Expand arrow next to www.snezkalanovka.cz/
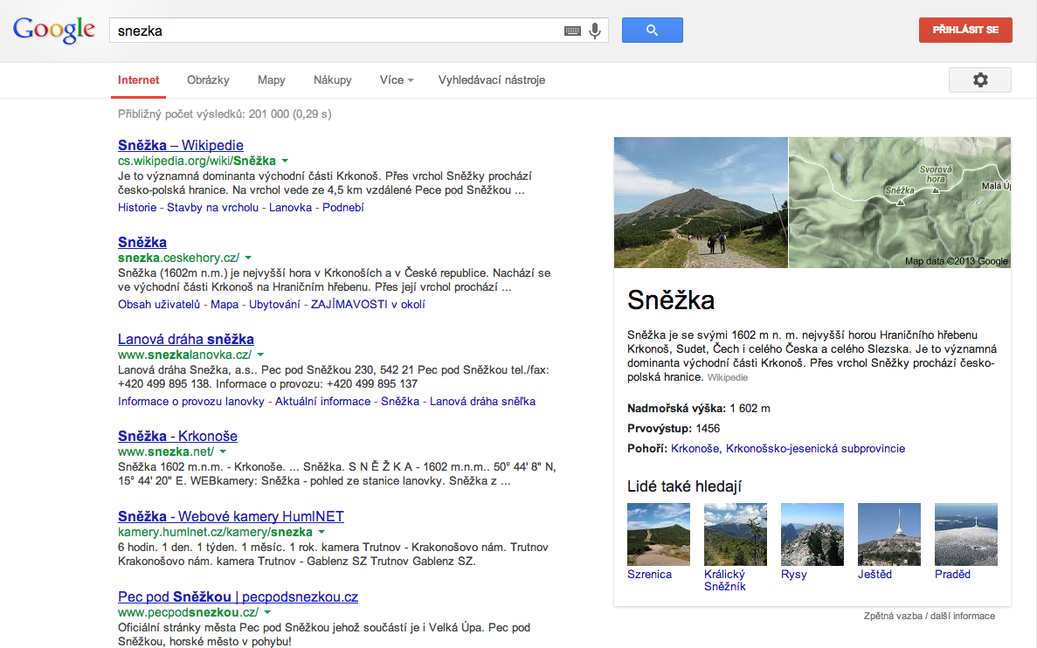The height and width of the screenshot is (648, 1037). pos(260,355)
